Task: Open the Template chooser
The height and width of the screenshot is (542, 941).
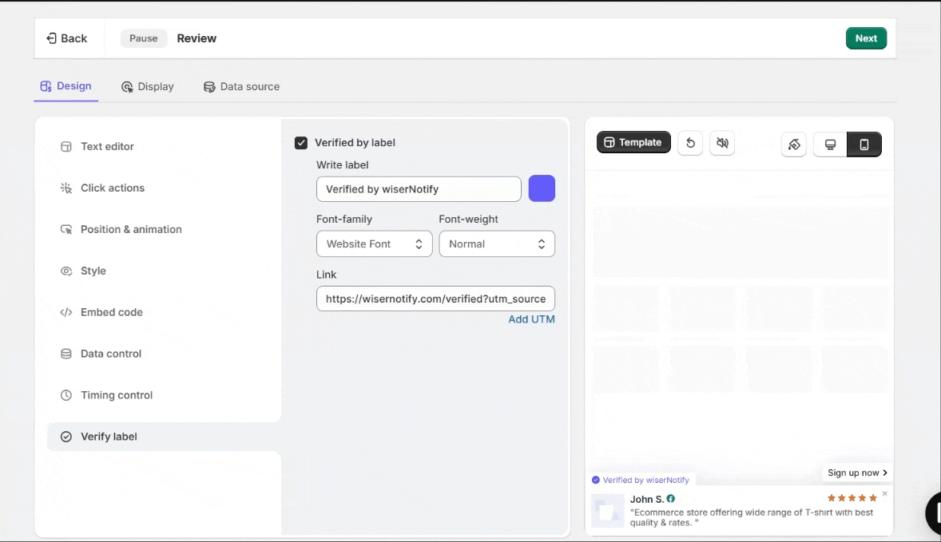Action: click(633, 143)
